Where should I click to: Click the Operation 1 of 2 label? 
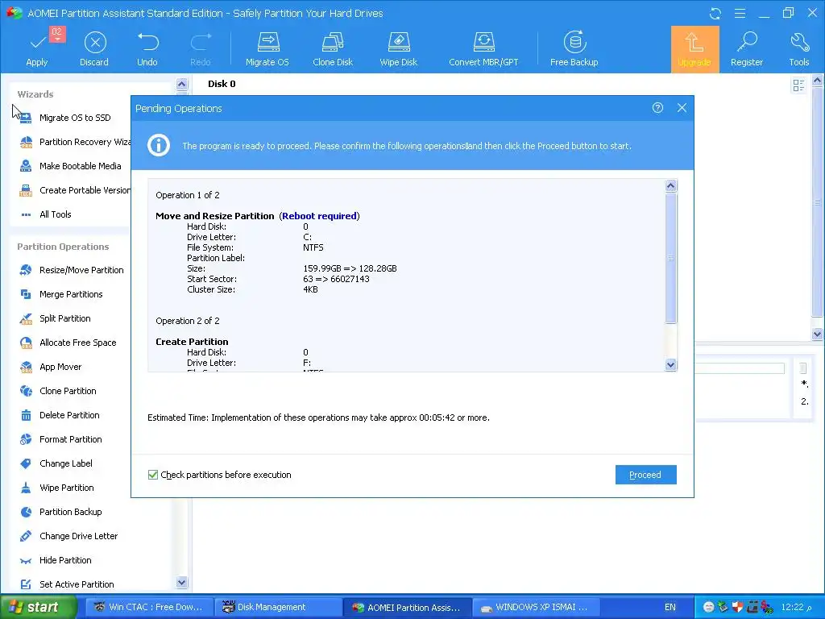point(187,195)
